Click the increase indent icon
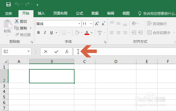176x111 pixels. coord(141,33)
